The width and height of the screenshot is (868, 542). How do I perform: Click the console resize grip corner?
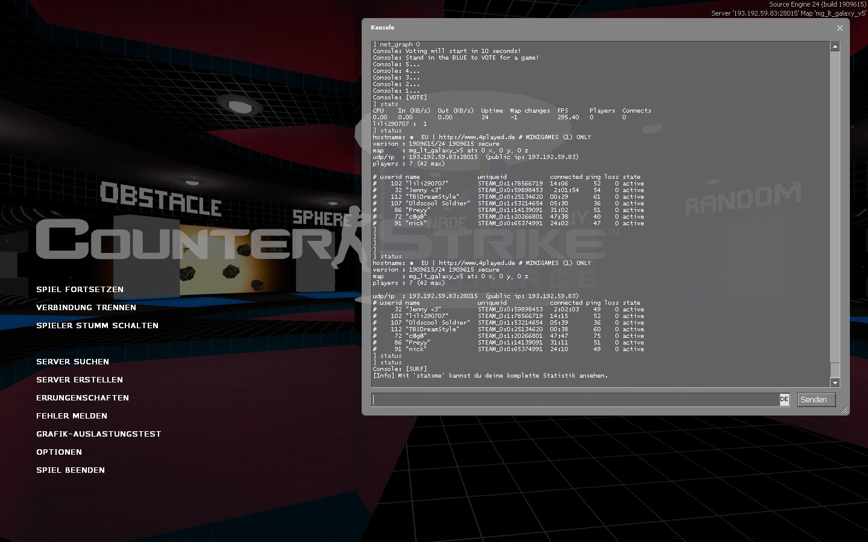pos(844,411)
